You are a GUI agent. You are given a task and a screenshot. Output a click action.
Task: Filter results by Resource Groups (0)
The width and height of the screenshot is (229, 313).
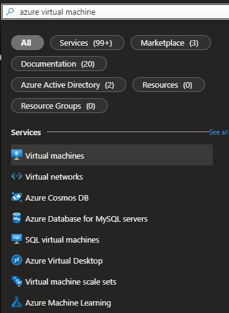[x=59, y=106]
